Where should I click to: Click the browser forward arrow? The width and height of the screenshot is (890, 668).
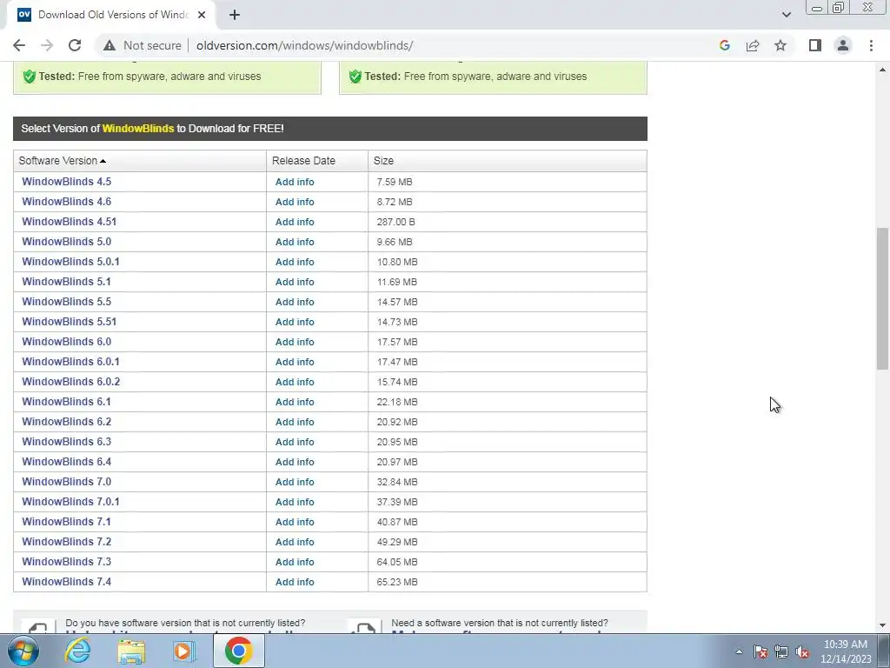47,45
